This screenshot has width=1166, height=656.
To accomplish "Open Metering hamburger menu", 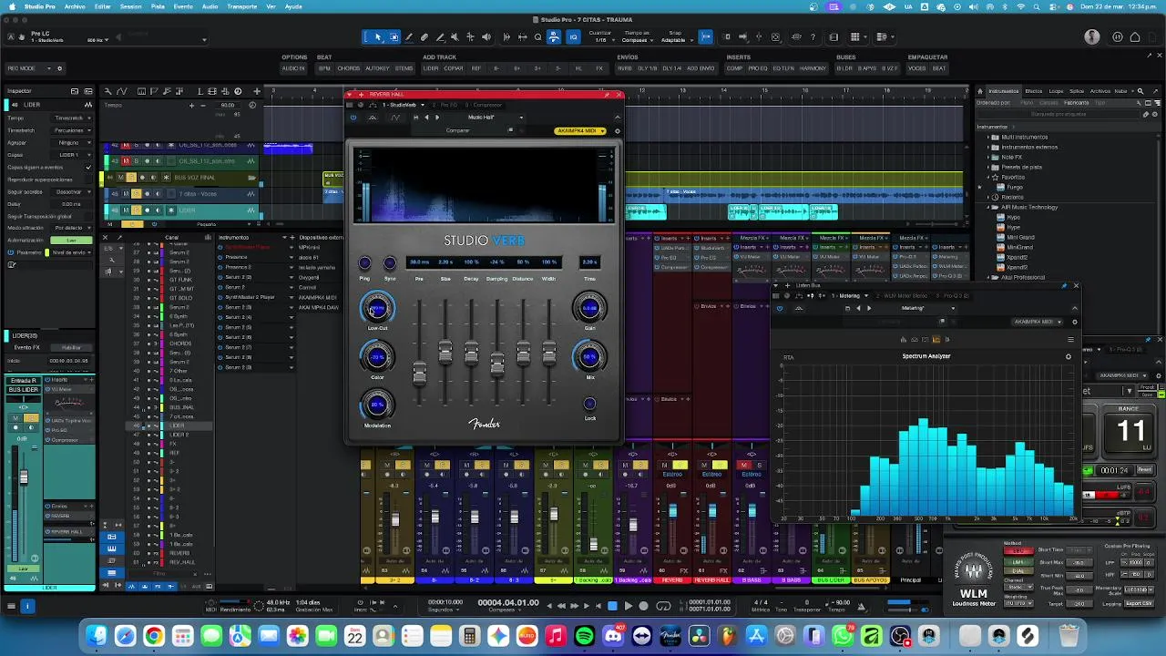I will tap(1070, 340).
